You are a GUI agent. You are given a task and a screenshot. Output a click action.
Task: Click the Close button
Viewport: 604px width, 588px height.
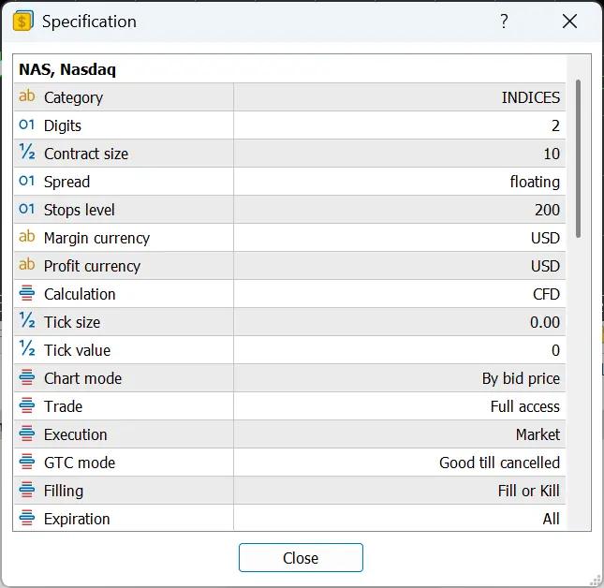(301, 558)
